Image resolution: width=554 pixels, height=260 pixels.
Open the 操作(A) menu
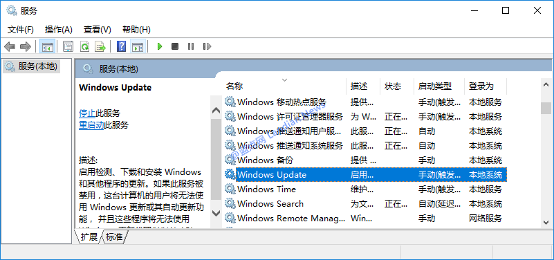pos(59,30)
